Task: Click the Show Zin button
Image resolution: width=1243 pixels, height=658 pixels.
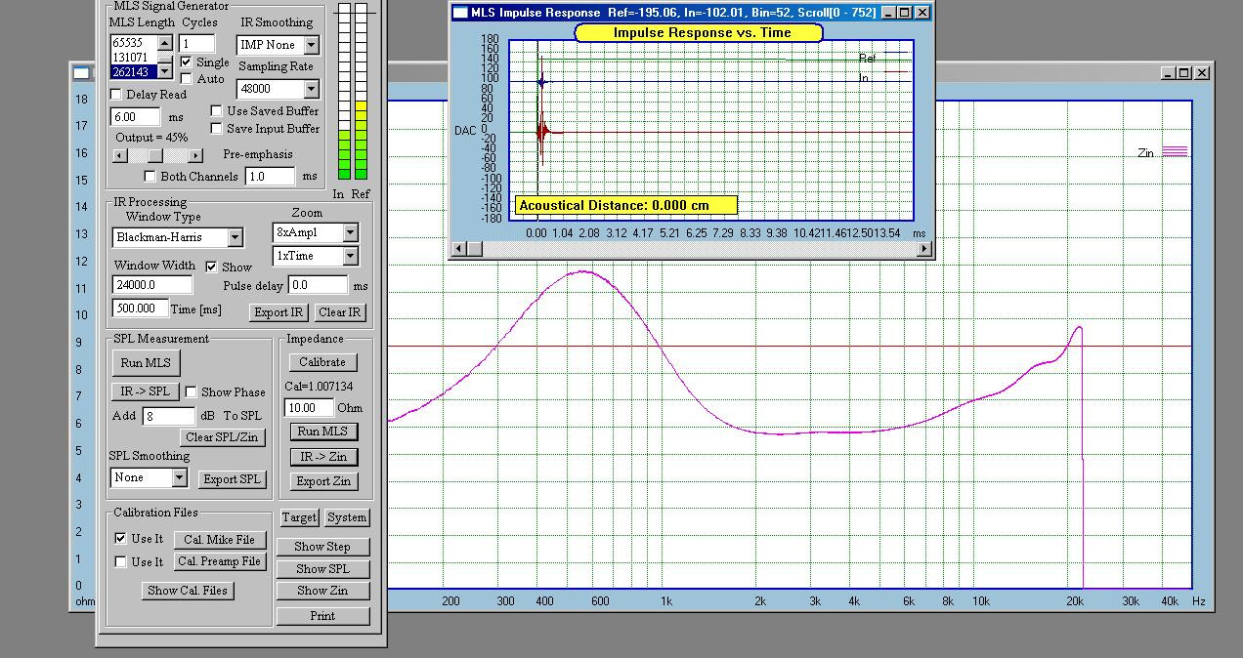Action: click(x=322, y=591)
